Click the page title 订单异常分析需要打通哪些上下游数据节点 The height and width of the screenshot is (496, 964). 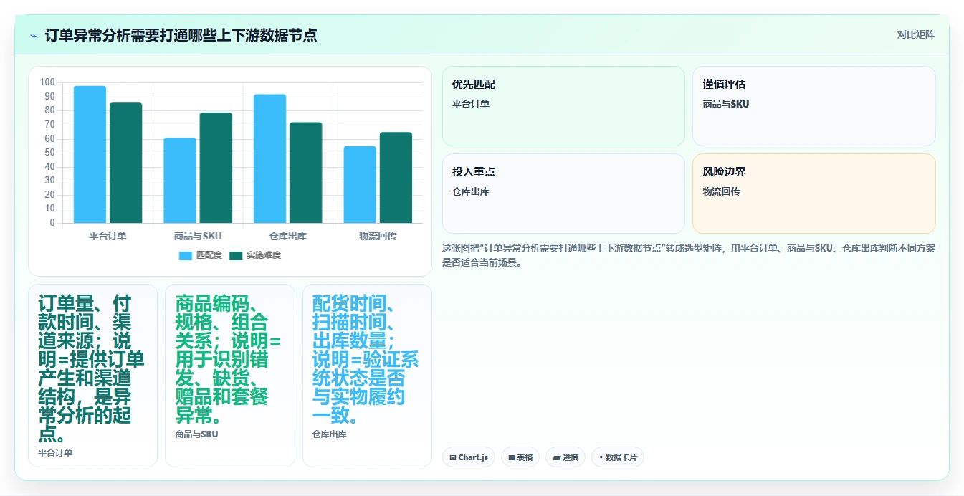tap(181, 35)
